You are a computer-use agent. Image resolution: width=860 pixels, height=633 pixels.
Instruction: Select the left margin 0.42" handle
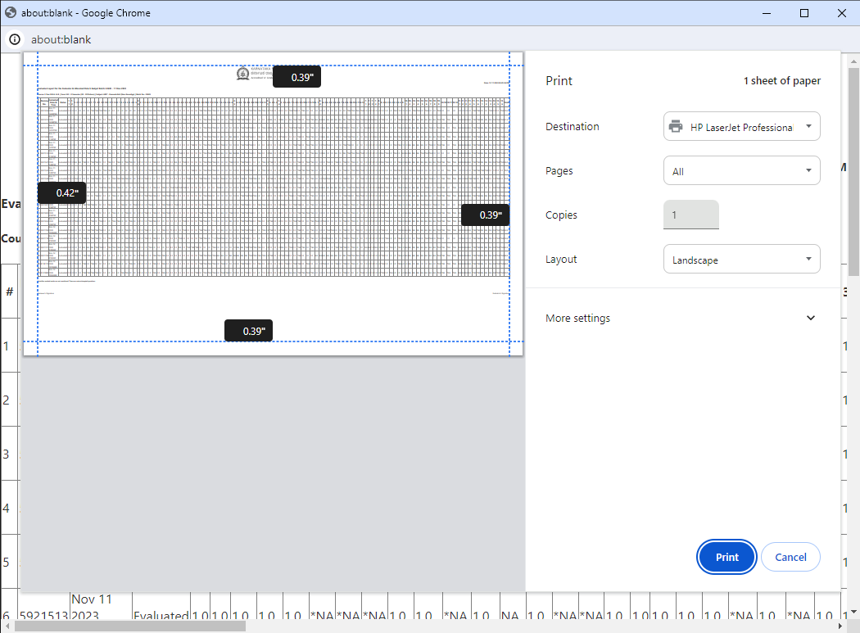point(62,192)
